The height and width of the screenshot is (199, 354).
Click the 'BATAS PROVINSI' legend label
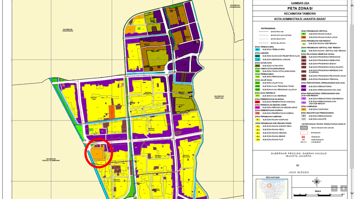pyautogui.click(x=277, y=32)
